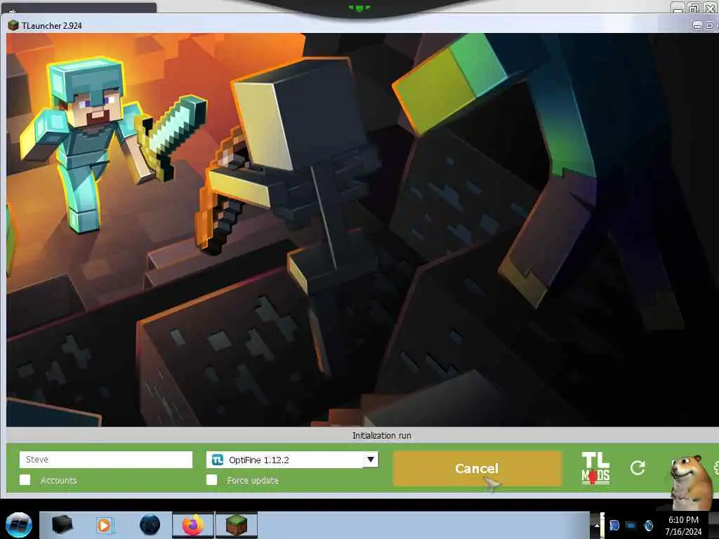Open the OptiFine 1.12.2 version combo box
The image size is (719, 539).
(x=292, y=459)
